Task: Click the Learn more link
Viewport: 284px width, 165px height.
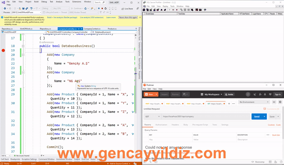Action: tap(111, 17)
